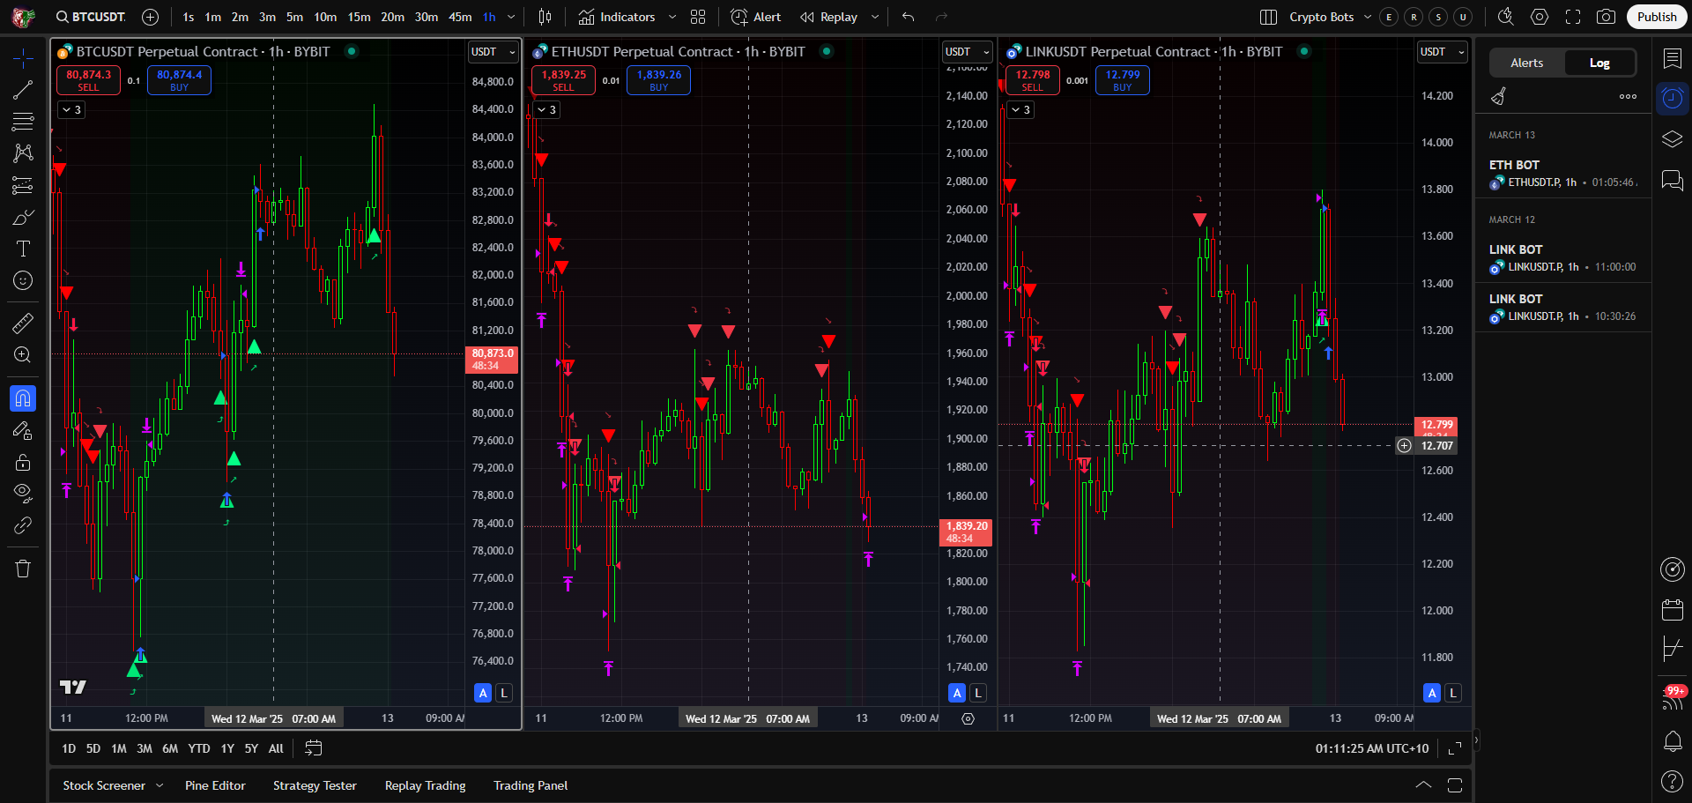
Task: Click the Publish button
Action: (1657, 17)
